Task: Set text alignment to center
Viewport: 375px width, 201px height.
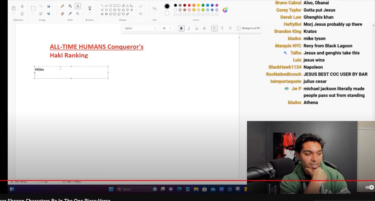Action: tap(222, 28)
